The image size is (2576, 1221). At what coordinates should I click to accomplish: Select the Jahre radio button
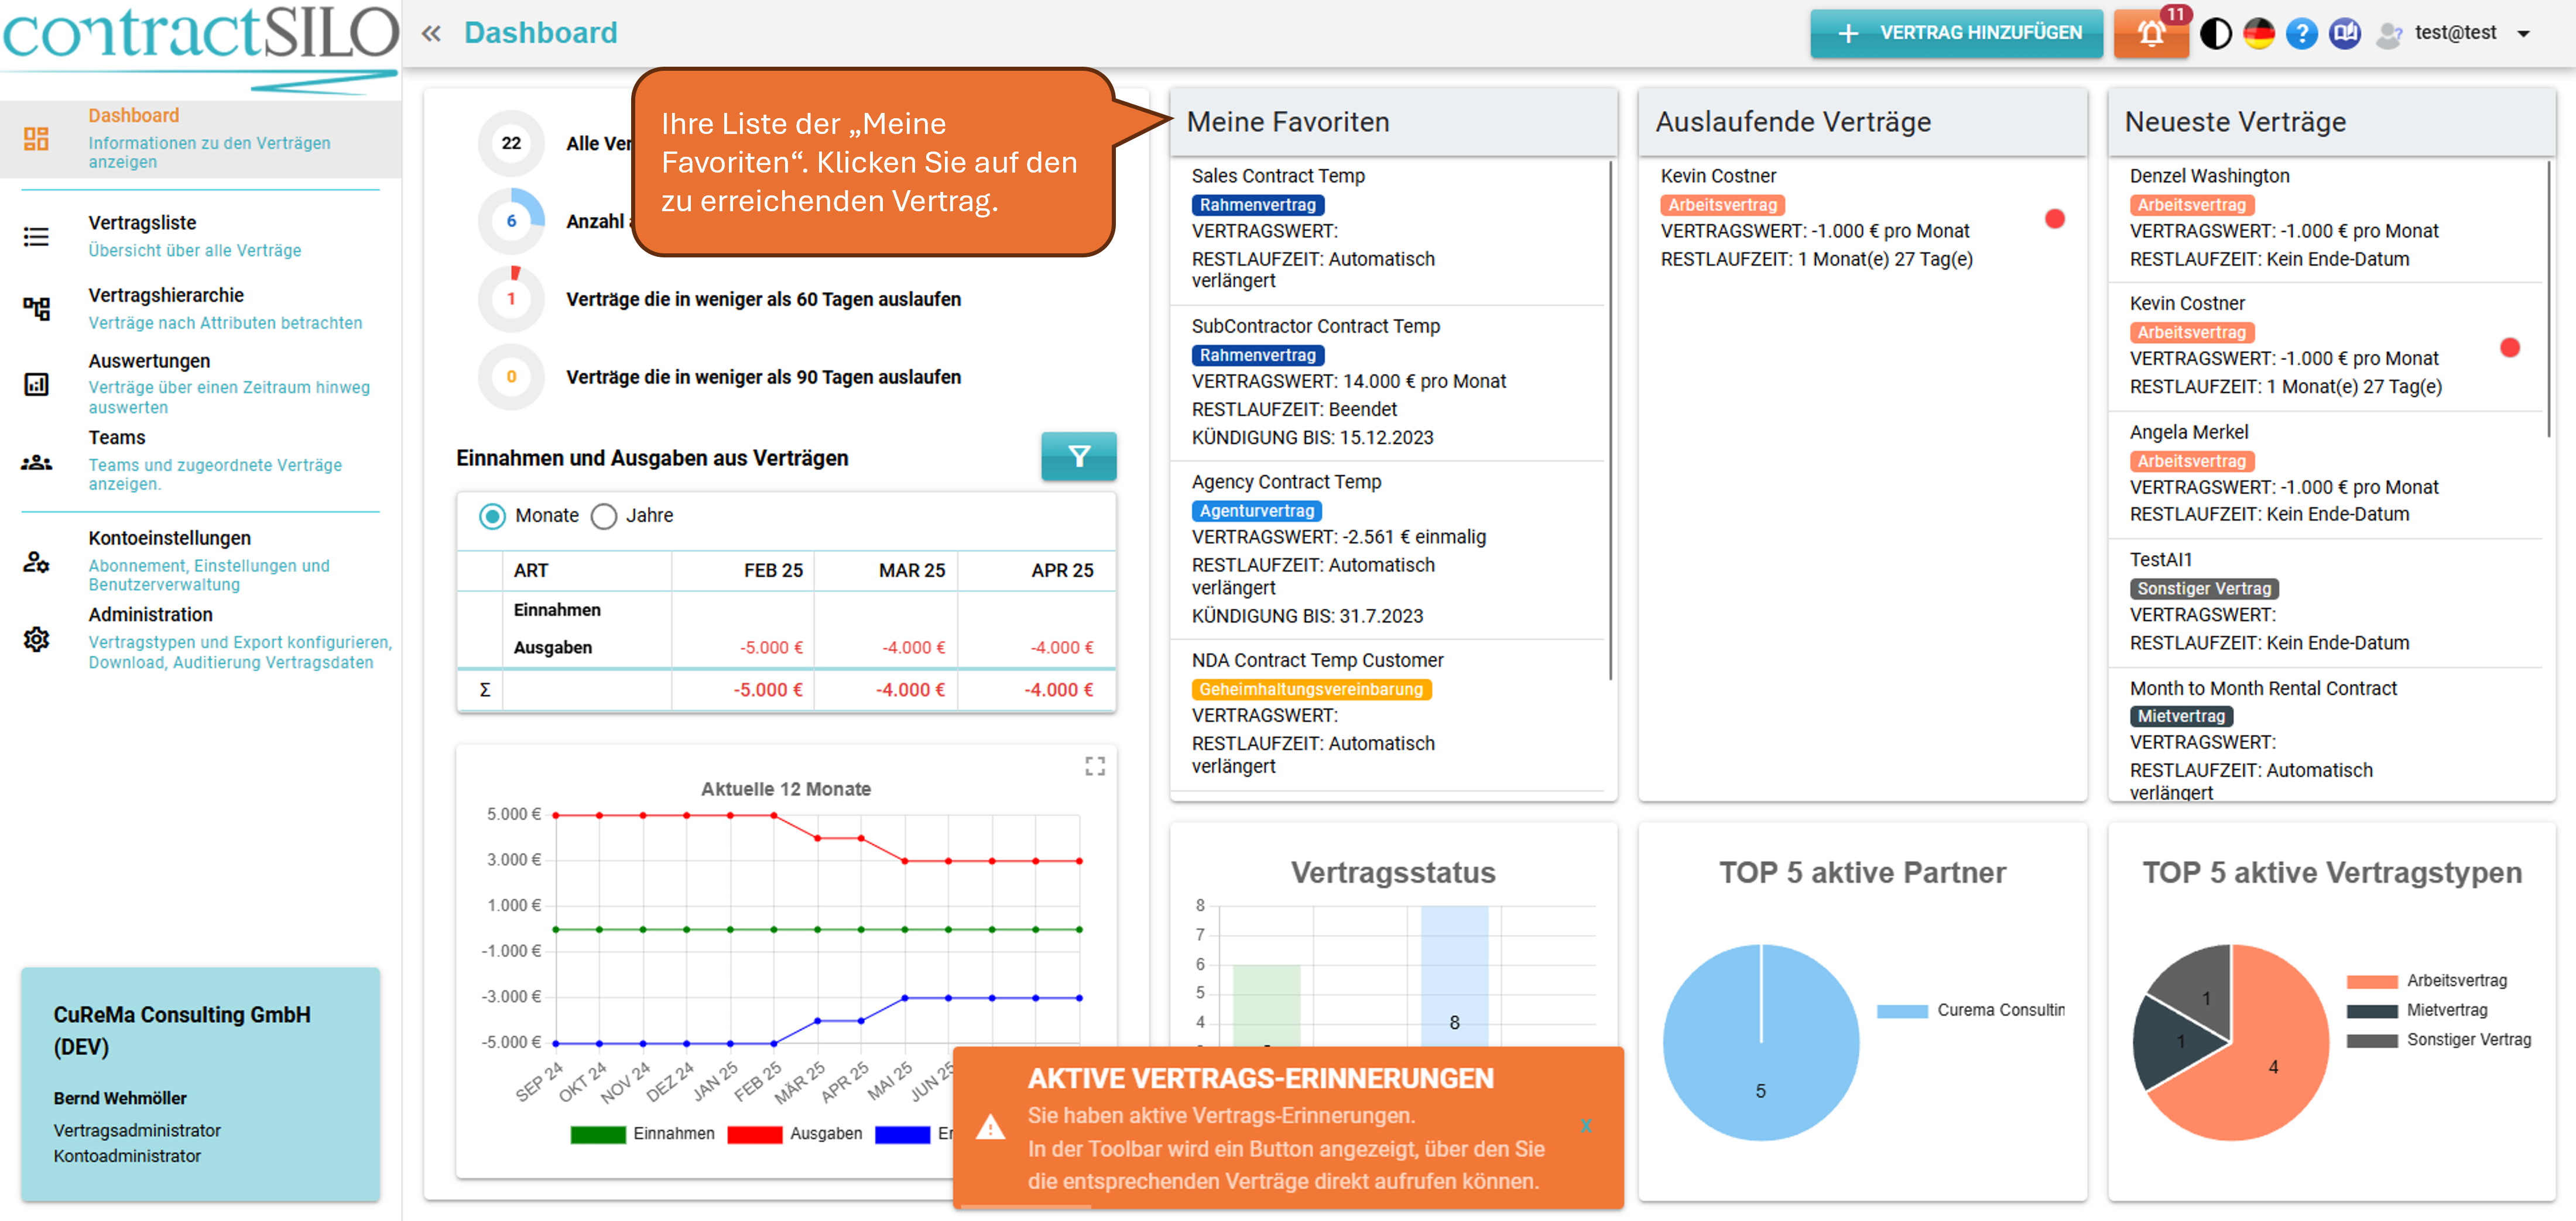click(x=604, y=515)
